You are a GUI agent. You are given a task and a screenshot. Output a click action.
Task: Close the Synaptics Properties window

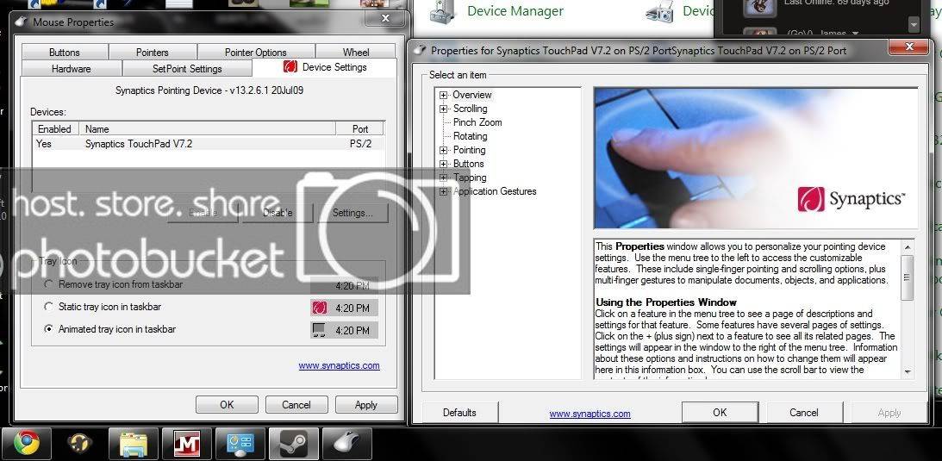tap(909, 47)
